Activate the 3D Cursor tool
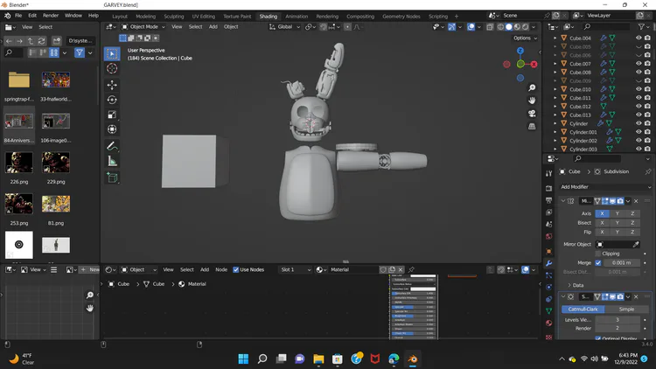 (x=112, y=68)
